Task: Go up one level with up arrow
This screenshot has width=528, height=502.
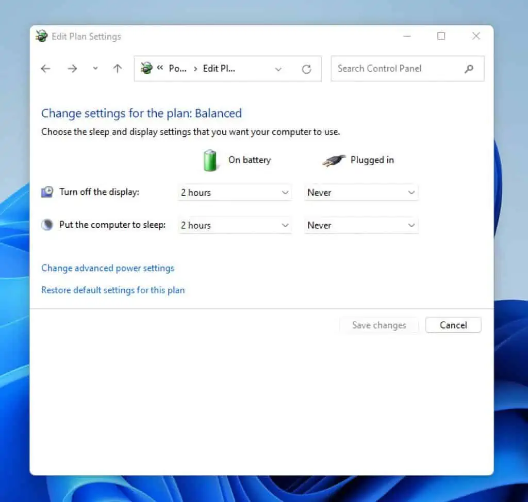Action: click(118, 69)
